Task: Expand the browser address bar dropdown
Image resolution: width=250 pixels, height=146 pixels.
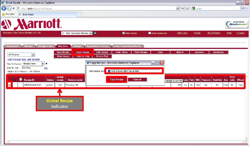Action: click(178, 8)
